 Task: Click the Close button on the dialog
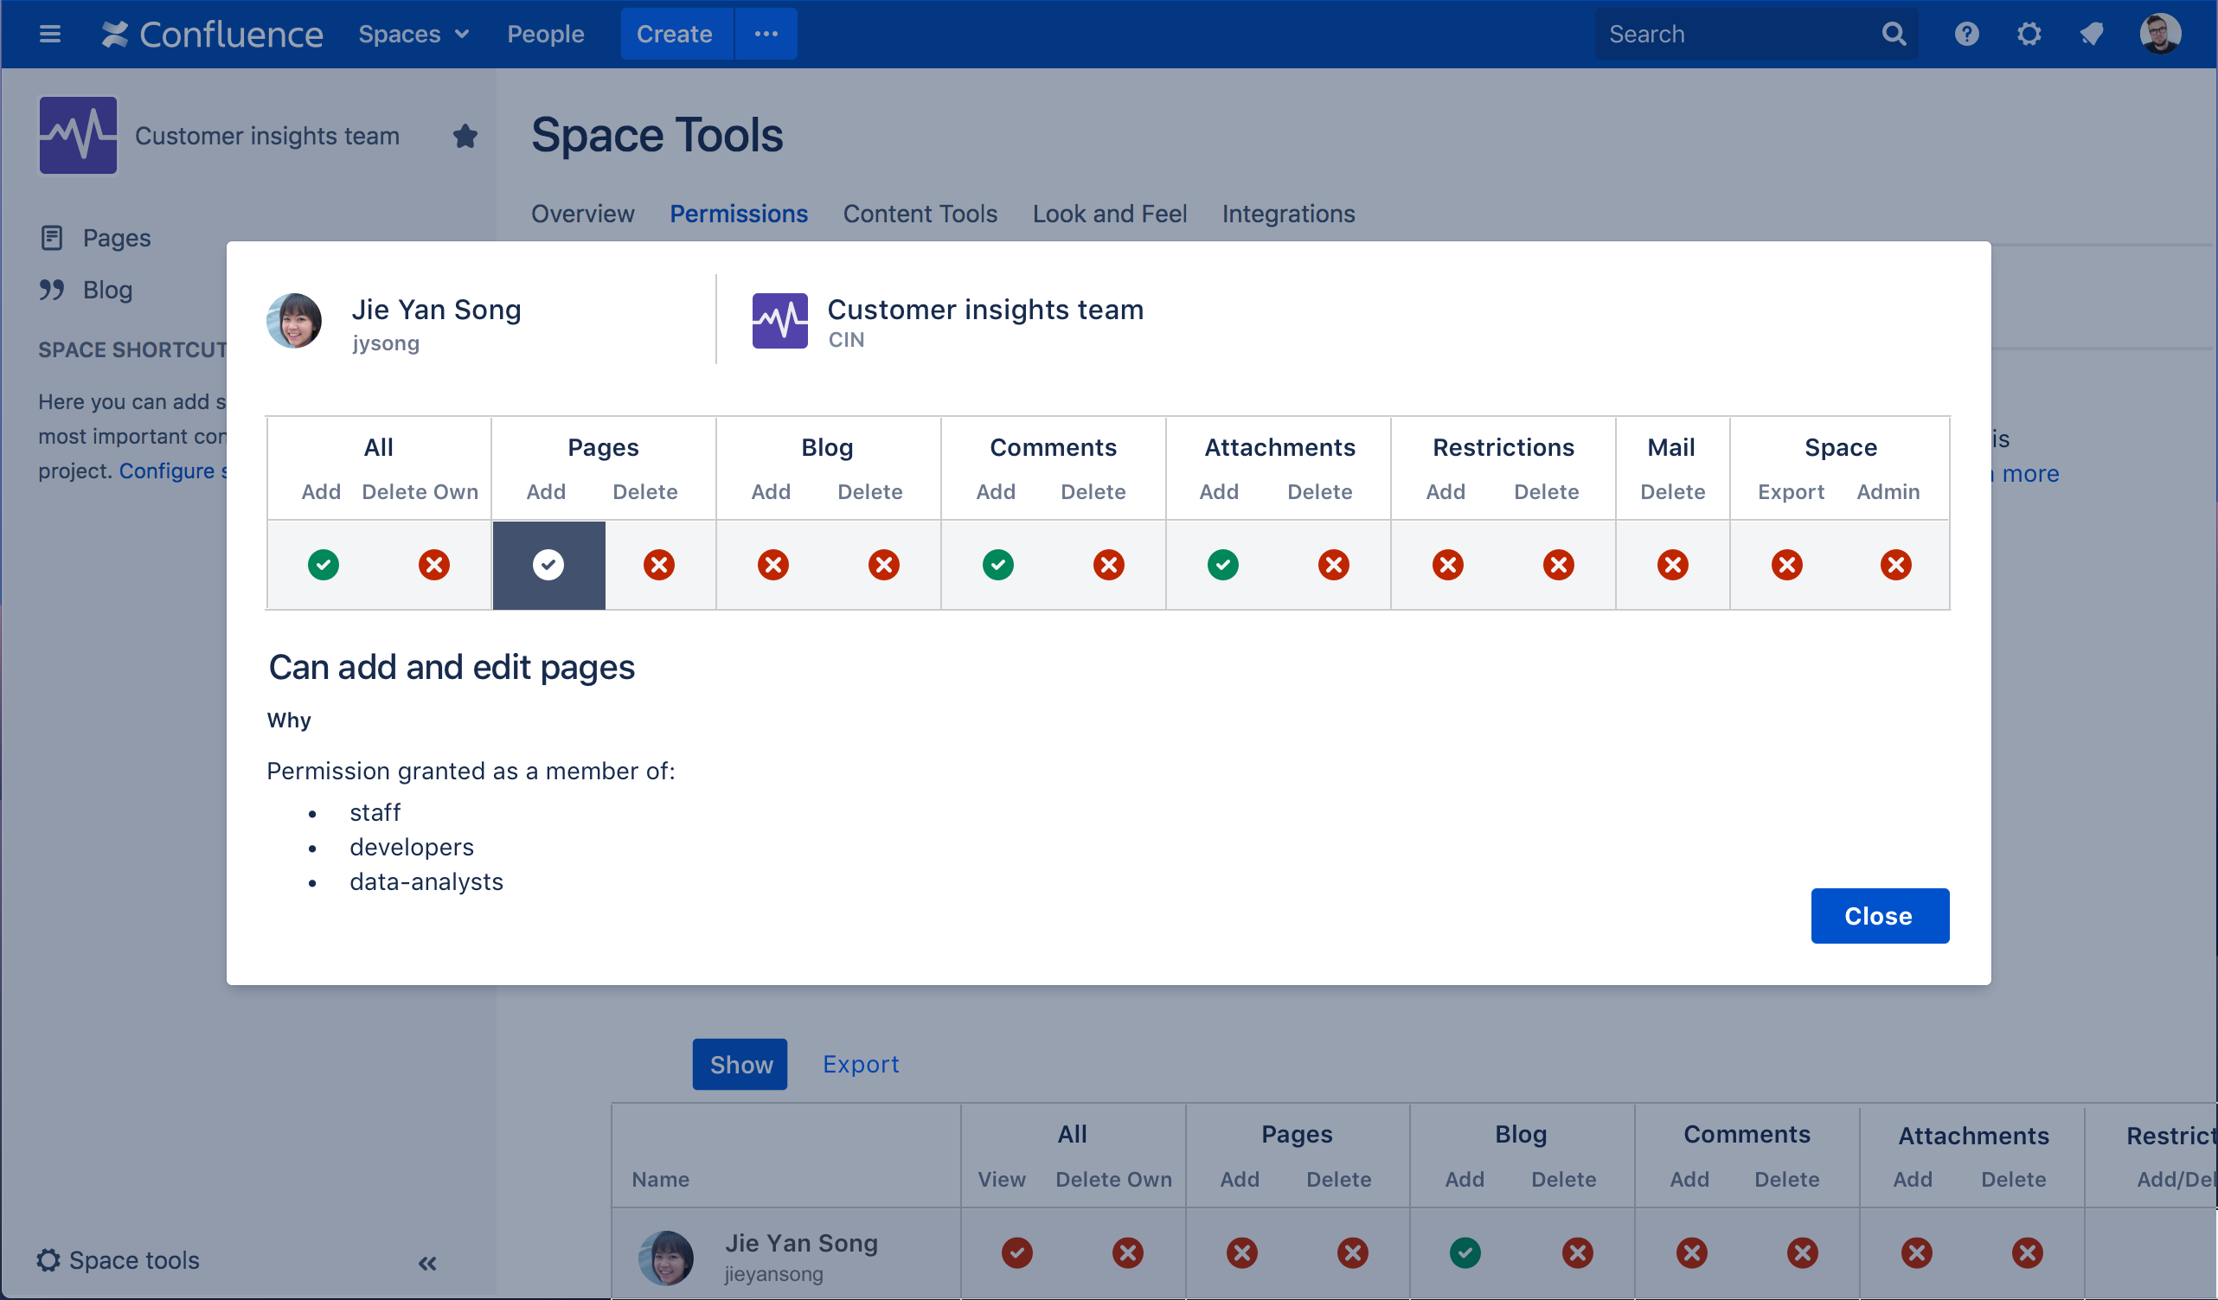coord(1879,914)
